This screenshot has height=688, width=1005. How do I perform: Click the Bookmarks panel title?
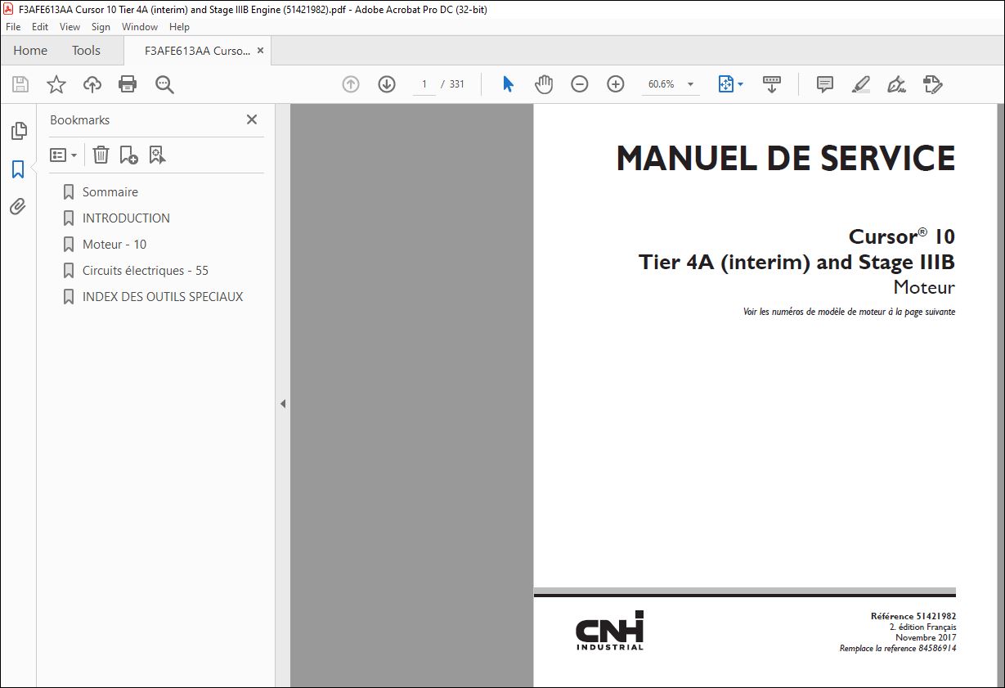coord(79,119)
